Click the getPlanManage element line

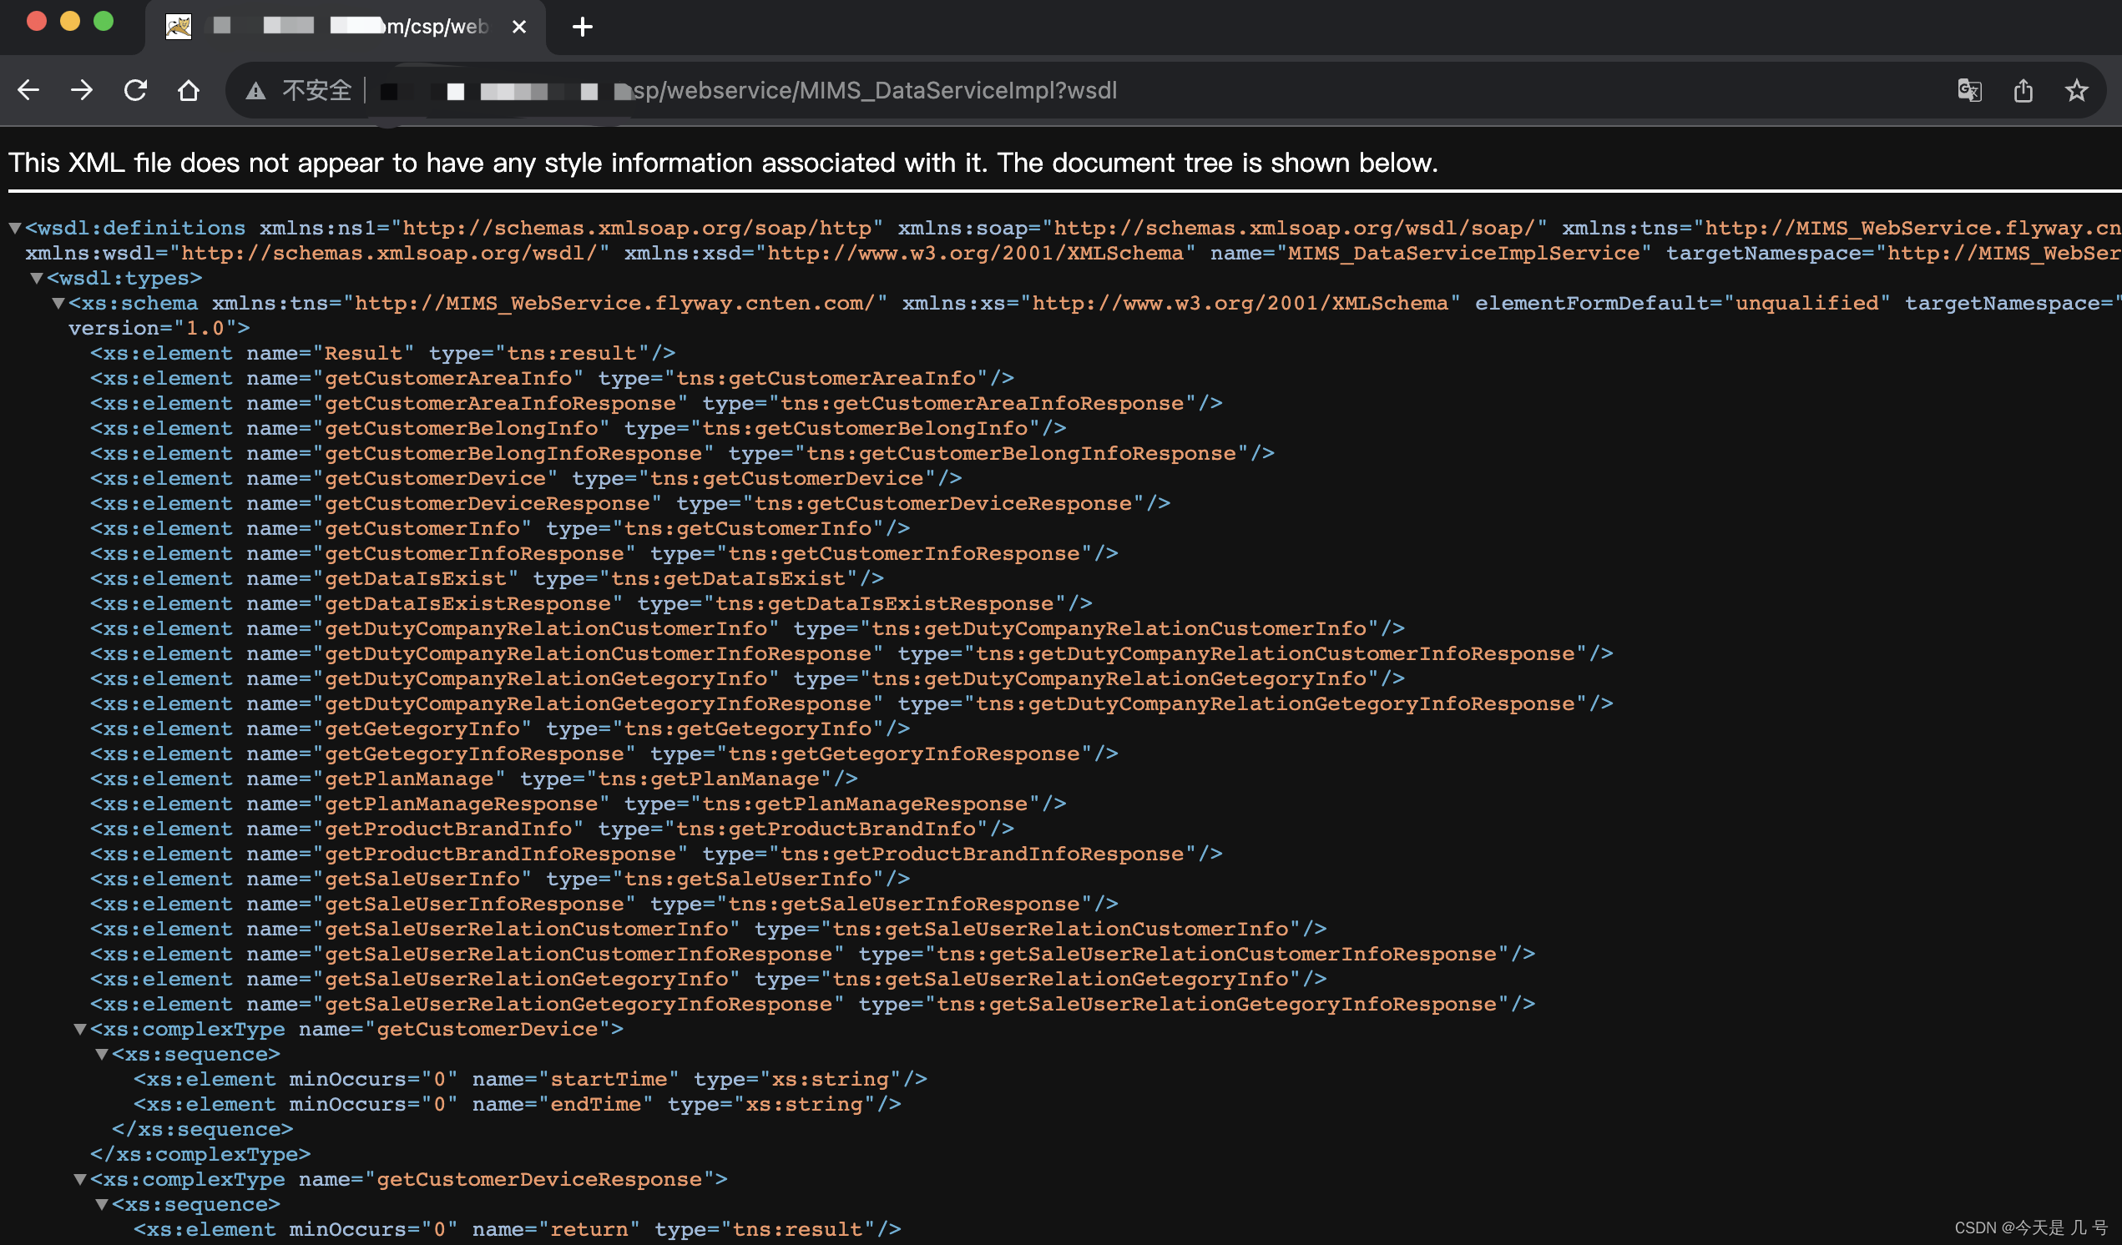[474, 779]
